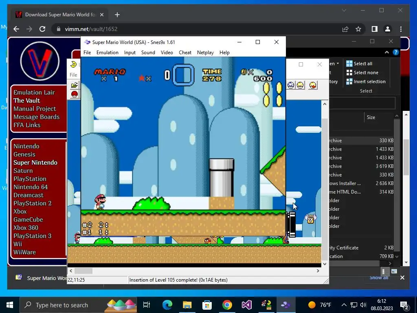Viewport: 417px width, 313px height.
Task: Open the Chrome profile avatar
Action: tap(388, 29)
